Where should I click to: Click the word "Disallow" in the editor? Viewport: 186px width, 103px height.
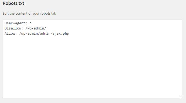13,28
